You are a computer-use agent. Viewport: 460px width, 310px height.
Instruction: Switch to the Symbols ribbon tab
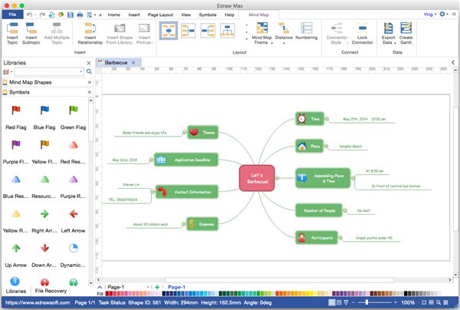point(207,15)
